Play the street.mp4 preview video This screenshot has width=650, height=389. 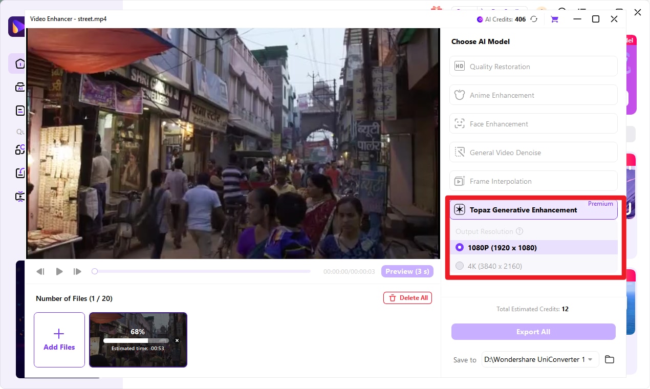point(59,271)
